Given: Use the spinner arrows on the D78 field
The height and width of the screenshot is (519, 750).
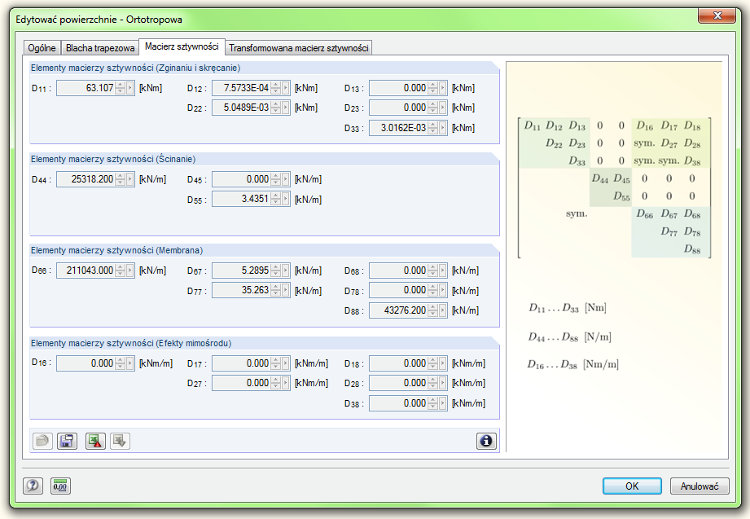Looking at the screenshot, I should [433, 290].
